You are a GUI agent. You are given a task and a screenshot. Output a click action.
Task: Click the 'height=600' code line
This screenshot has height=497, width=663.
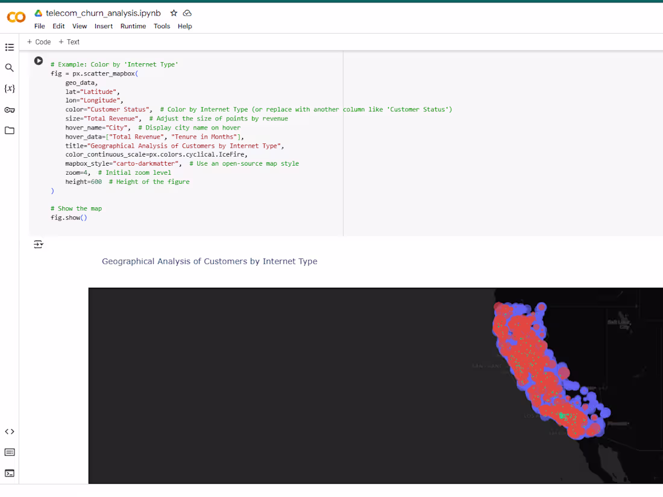(83, 182)
